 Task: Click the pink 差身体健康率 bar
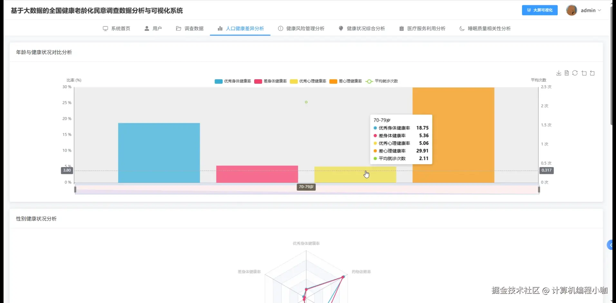click(x=257, y=174)
